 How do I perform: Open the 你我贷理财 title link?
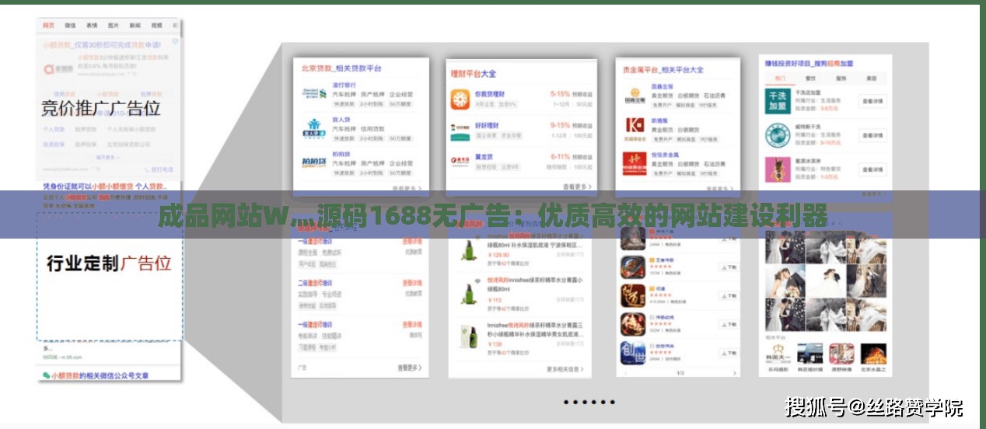tap(489, 93)
